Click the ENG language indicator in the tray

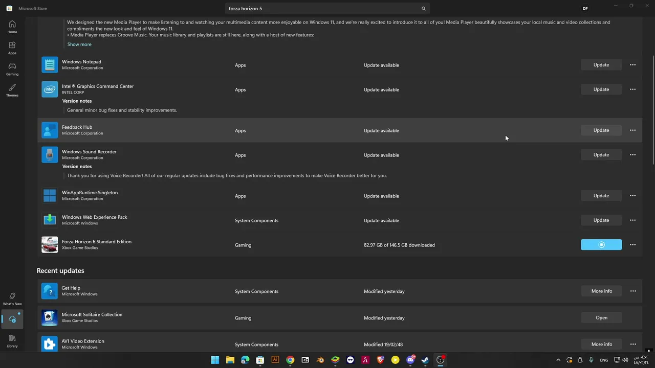(x=604, y=360)
